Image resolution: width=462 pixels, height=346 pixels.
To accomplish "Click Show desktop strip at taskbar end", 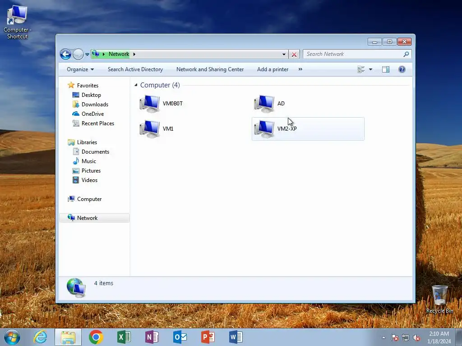I will tap(459, 337).
